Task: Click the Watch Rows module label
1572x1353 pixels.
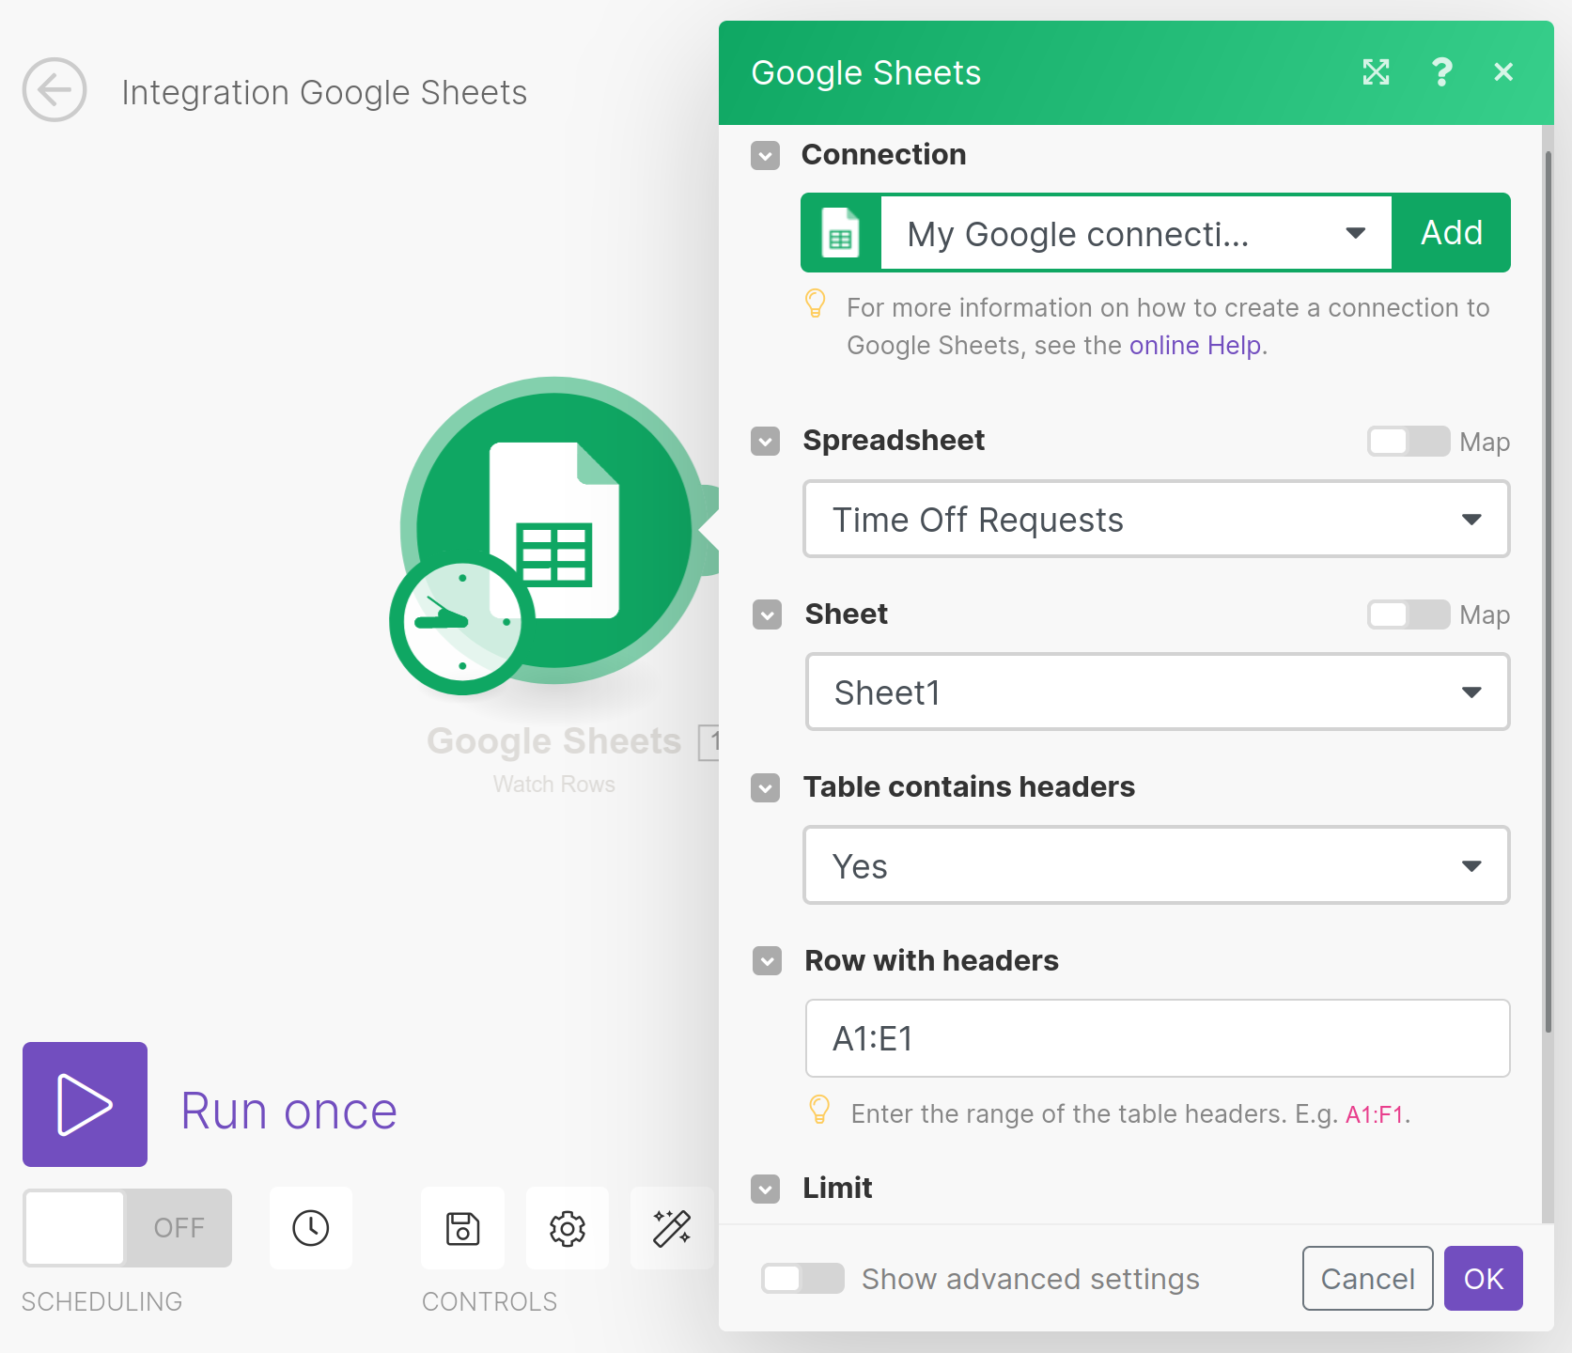Action: click(554, 784)
